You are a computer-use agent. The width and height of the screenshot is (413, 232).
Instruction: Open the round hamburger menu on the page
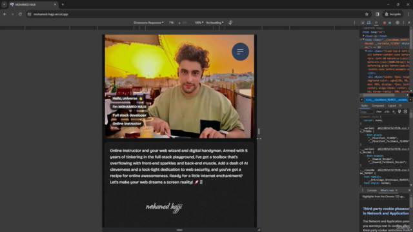pos(240,52)
